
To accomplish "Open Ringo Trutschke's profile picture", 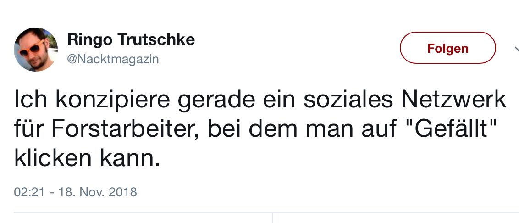I will click(x=35, y=50).
